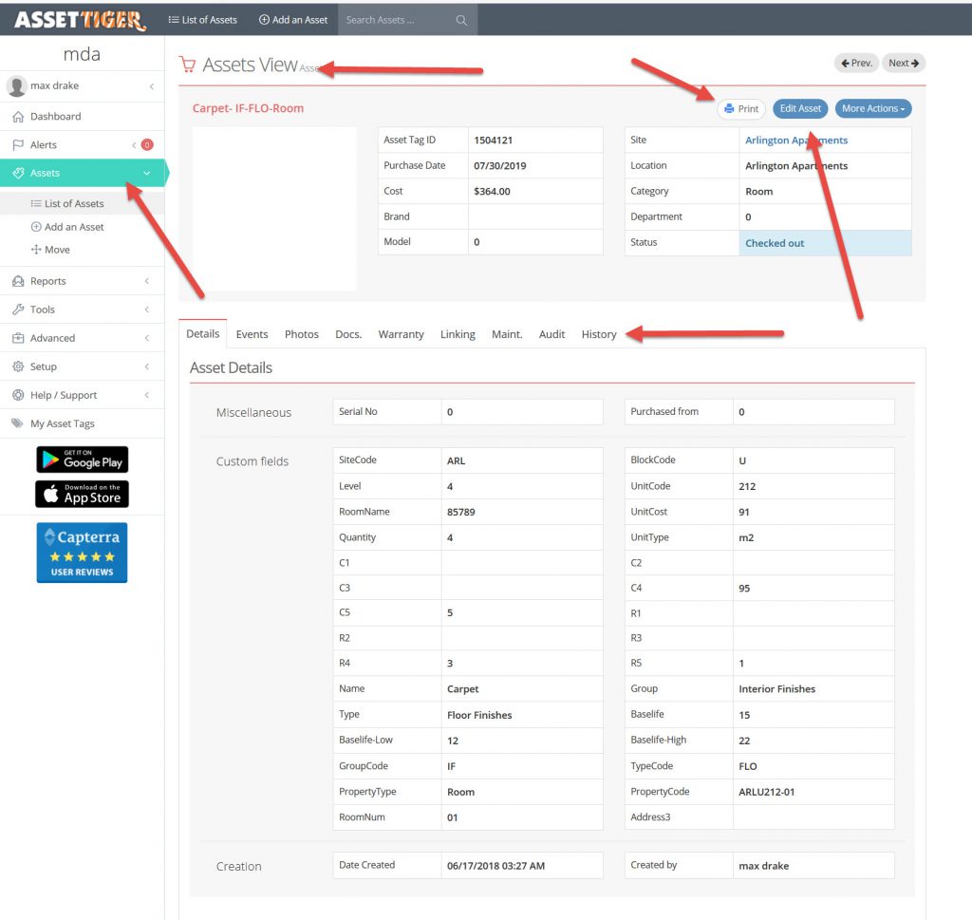The height and width of the screenshot is (920, 972).
Task: Open the Arlington Apartments site link
Action: [x=796, y=141]
